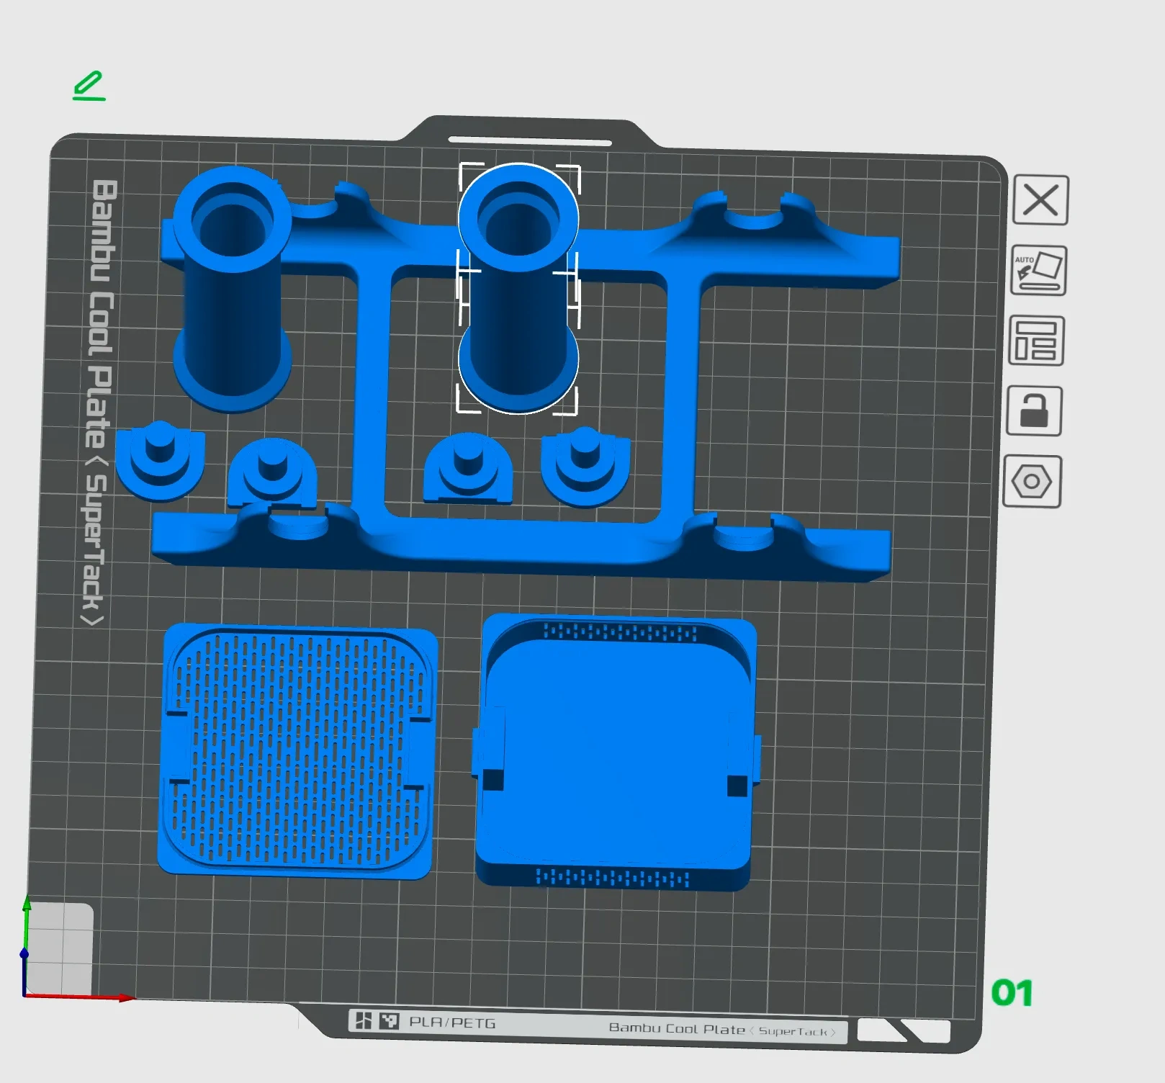Select the square box lid model
Image resolution: width=1165 pixels, height=1083 pixels.
pyautogui.click(x=616, y=752)
